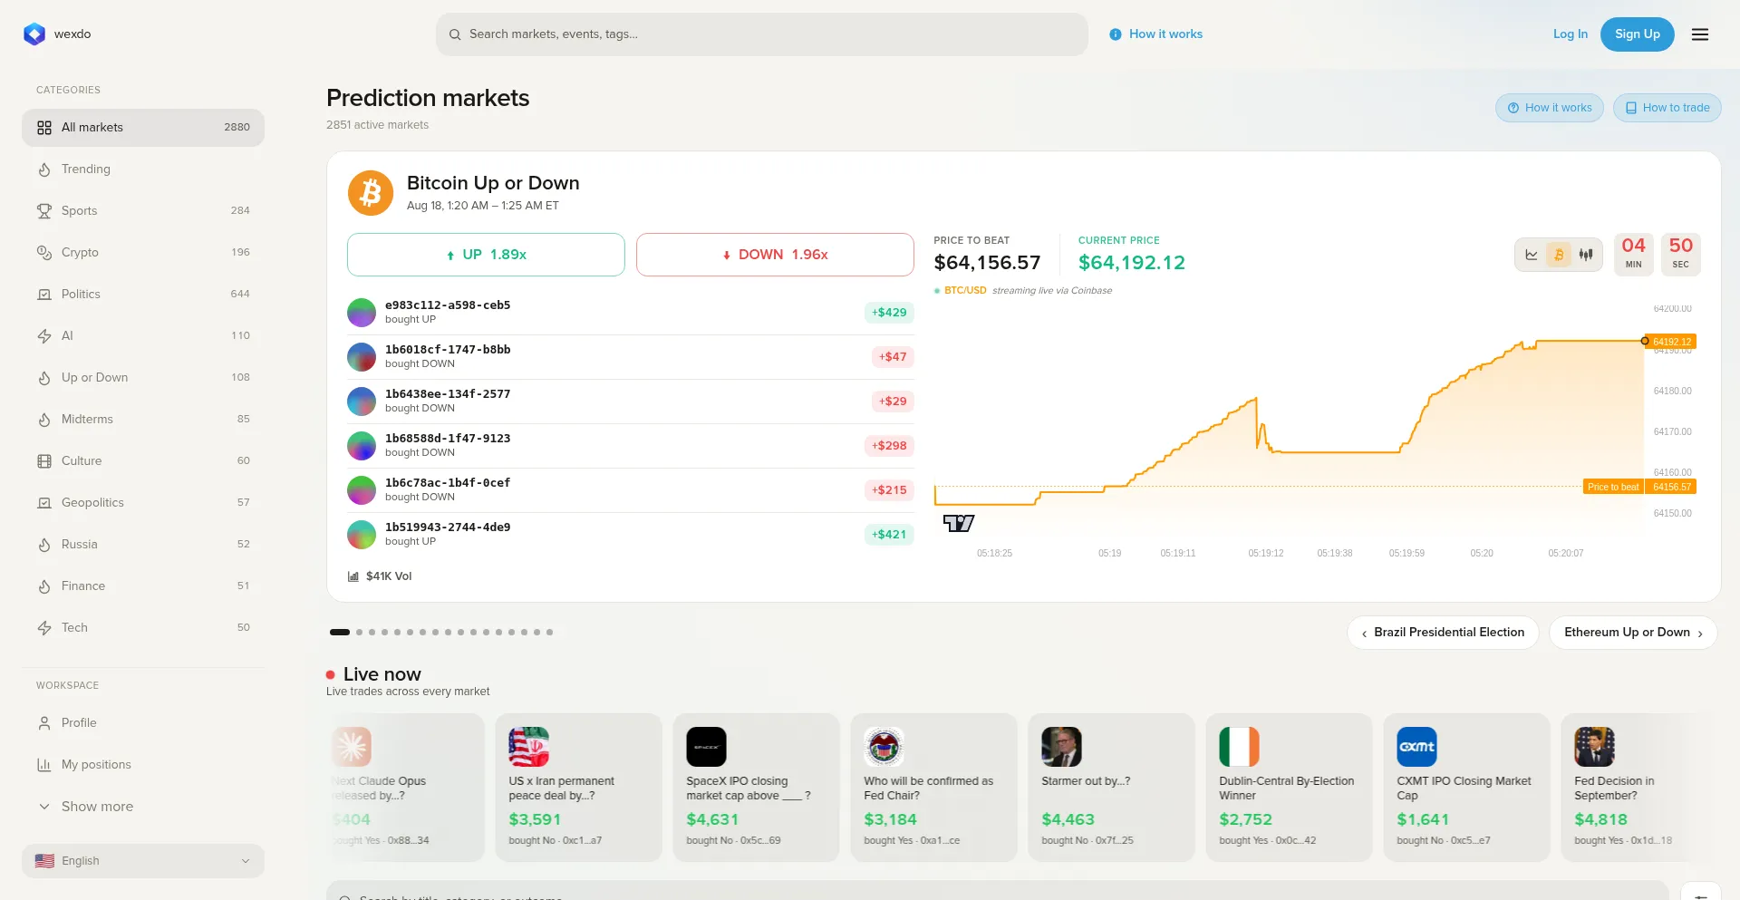Click the Bitcoin logo icon
Screen dimensions: 1740x900
(x=371, y=193)
